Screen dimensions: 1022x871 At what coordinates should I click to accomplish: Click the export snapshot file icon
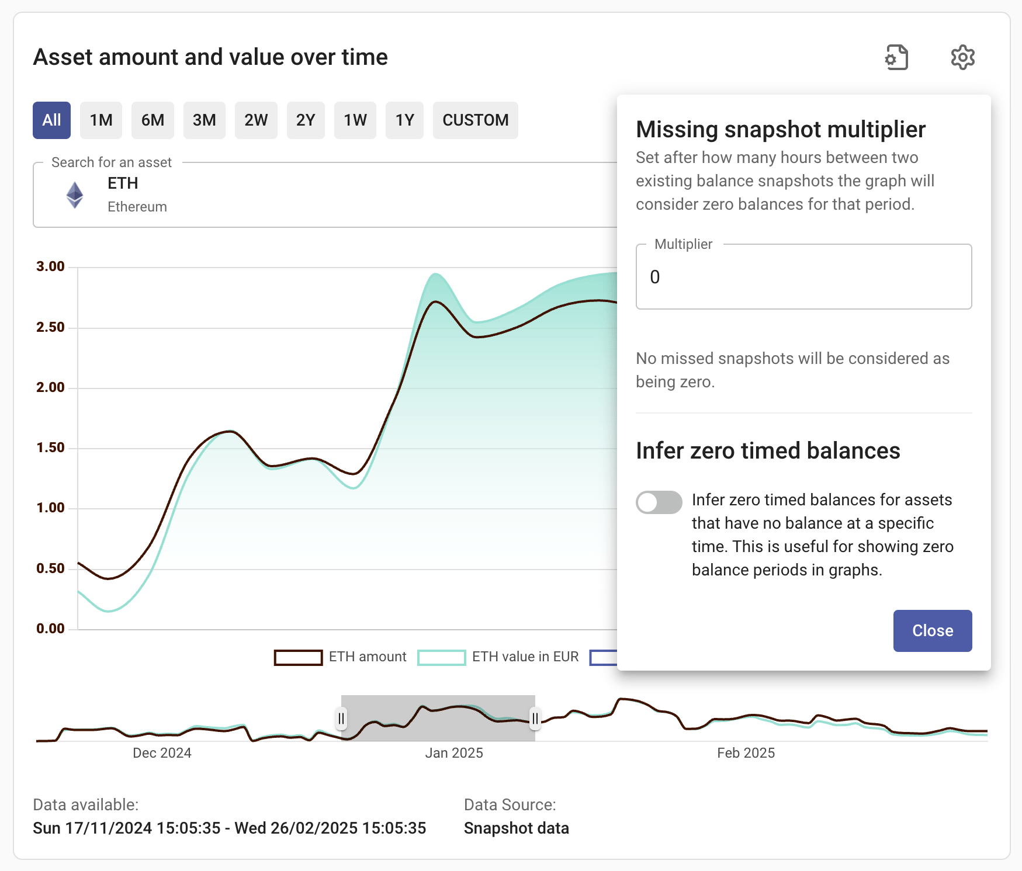point(896,57)
